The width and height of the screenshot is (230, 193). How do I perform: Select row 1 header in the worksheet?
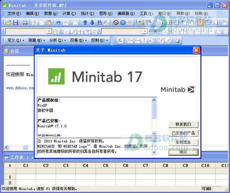[x=10, y=177]
